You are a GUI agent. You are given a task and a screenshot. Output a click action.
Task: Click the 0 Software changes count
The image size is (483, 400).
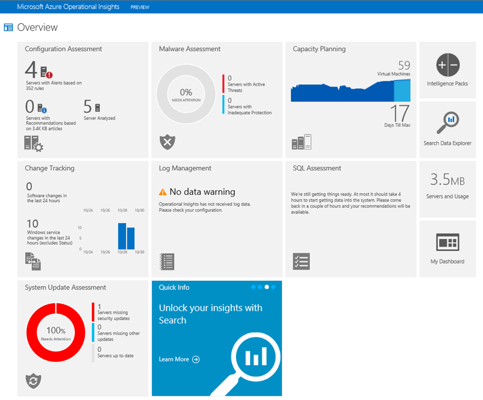click(x=29, y=186)
